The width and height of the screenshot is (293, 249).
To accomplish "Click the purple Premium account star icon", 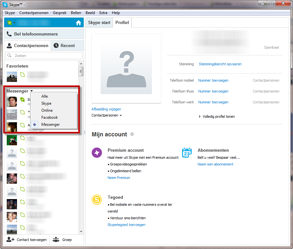I will (x=97, y=153).
